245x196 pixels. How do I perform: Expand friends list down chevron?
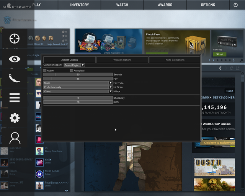coord(66,191)
